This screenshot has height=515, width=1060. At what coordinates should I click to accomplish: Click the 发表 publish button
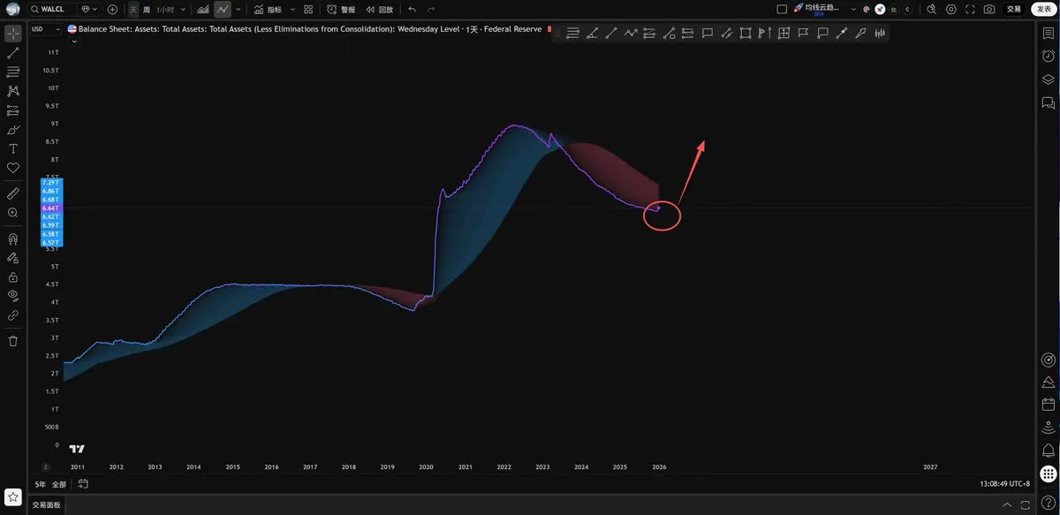tap(1042, 9)
